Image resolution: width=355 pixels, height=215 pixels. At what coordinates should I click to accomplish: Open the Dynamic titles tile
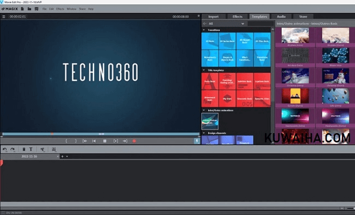(x=262, y=99)
